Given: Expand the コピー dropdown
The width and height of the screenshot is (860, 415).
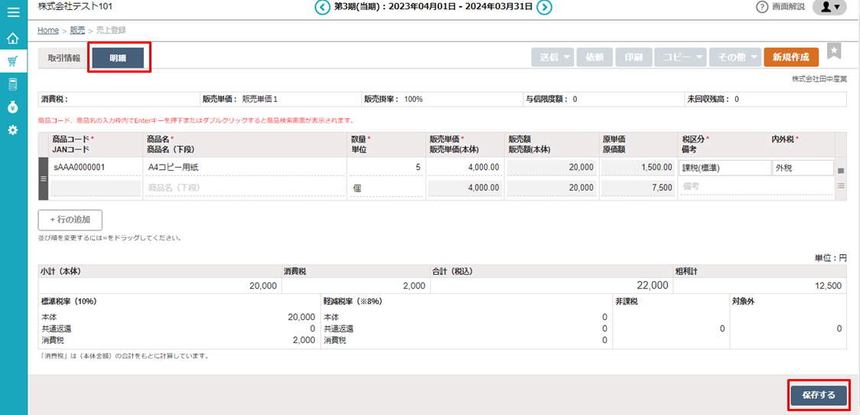Looking at the screenshot, I should click(679, 57).
